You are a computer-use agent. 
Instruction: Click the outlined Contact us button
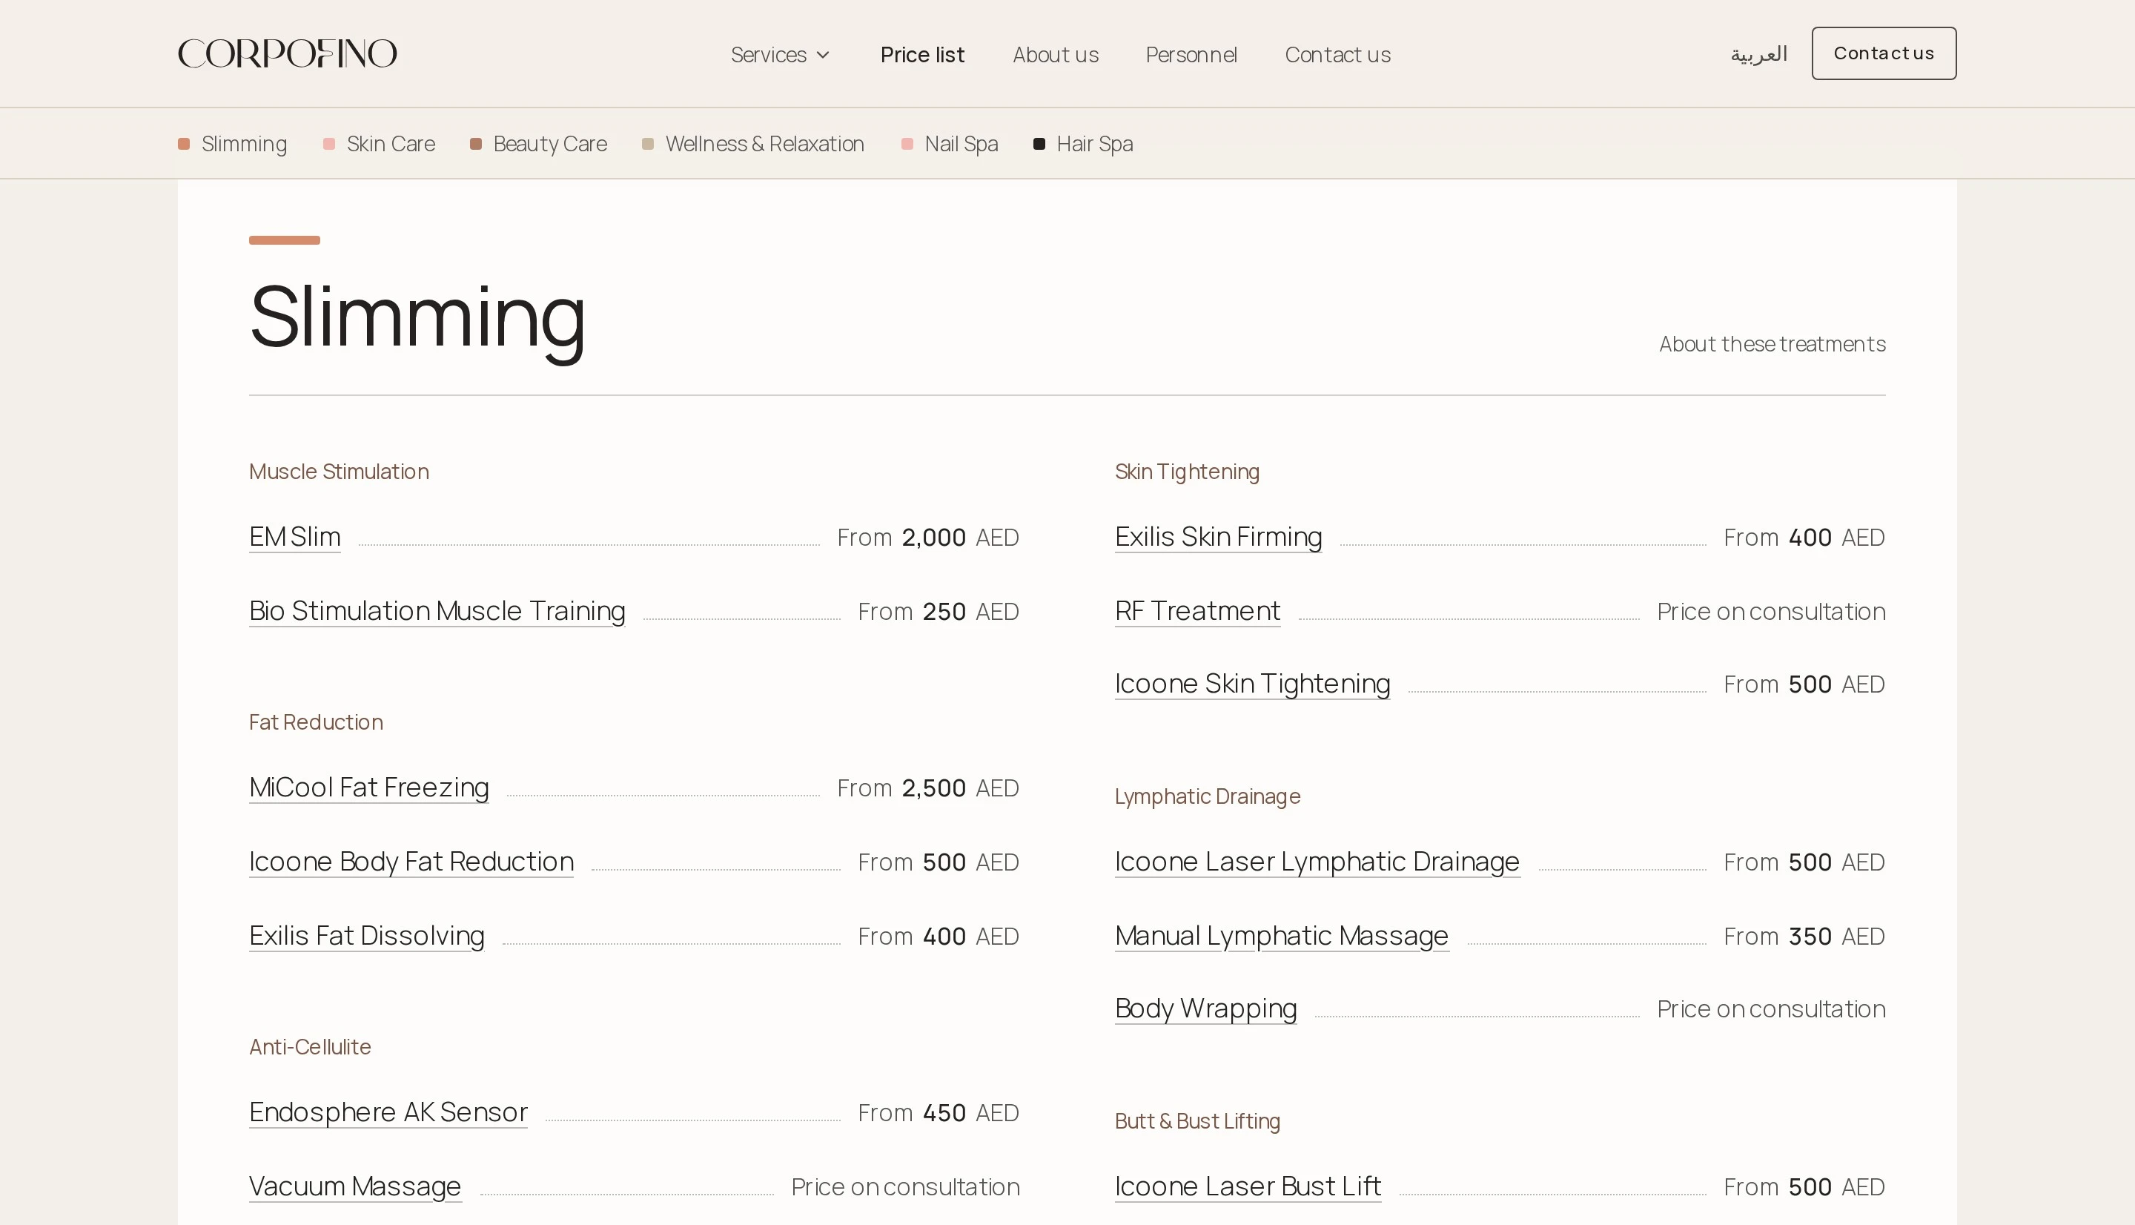click(x=1884, y=53)
